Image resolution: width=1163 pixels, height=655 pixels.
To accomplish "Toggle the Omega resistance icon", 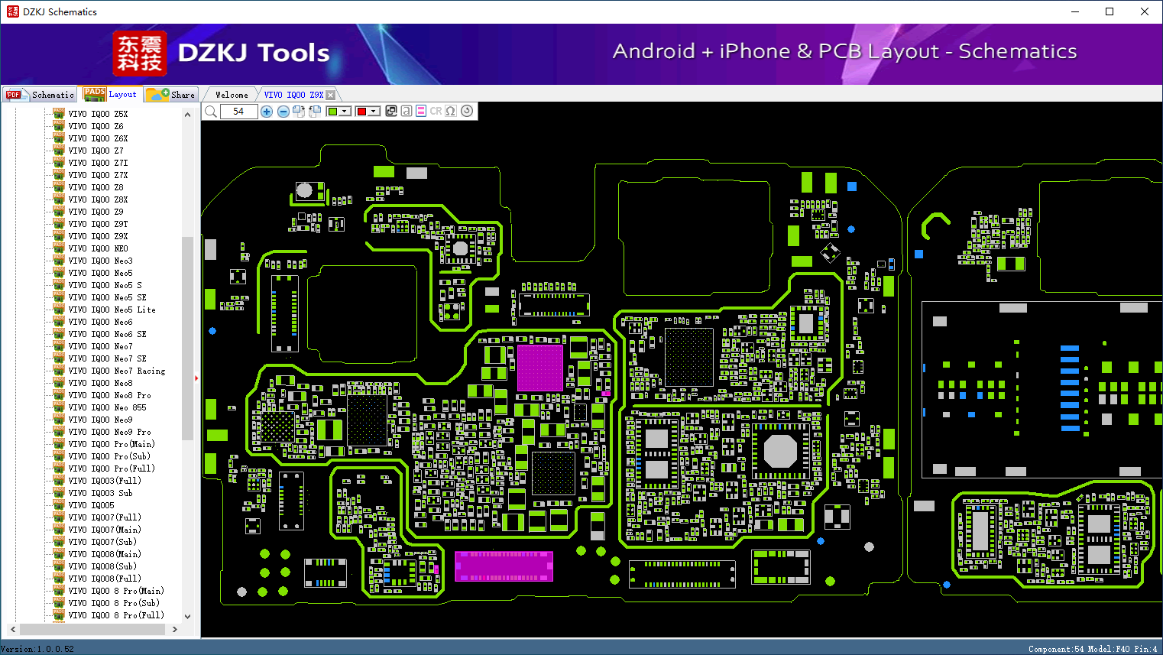I will (x=451, y=111).
